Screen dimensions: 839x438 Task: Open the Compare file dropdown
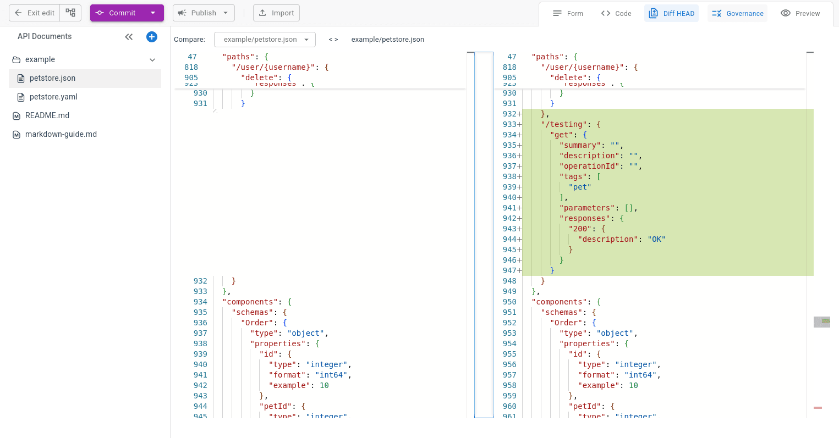[265, 40]
